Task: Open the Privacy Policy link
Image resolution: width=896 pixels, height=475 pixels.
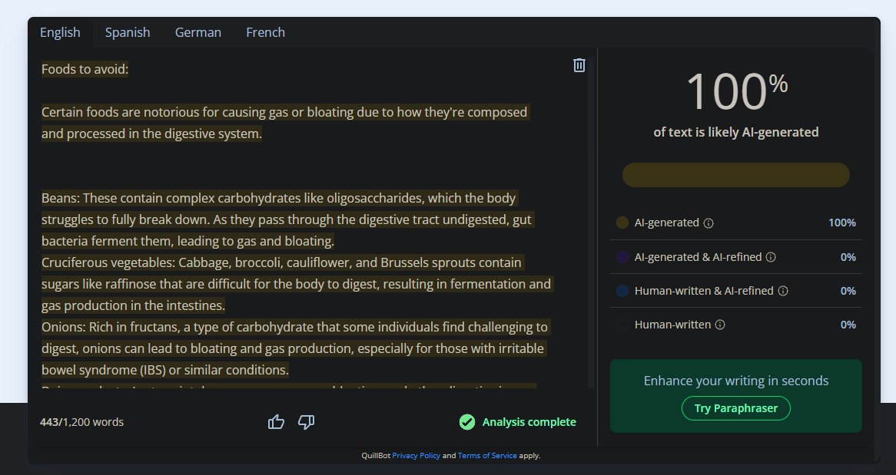Action: coord(416,456)
